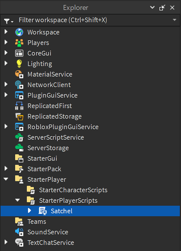Image resolution: width=181 pixels, height=251 pixels.
Task: Open the filter options funnel dropdown
Action: pyautogui.click(x=8, y=21)
